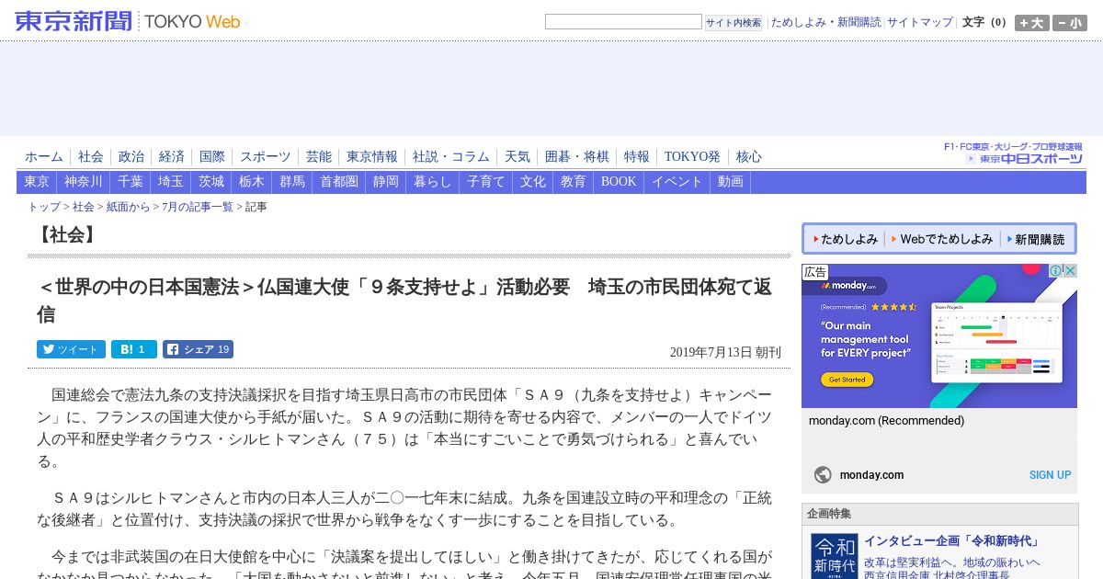Click the 社会 breadcrumb link
Image resolution: width=1103 pixels, height=579 pixels.
pyautogui.click(x=84, y=208)
